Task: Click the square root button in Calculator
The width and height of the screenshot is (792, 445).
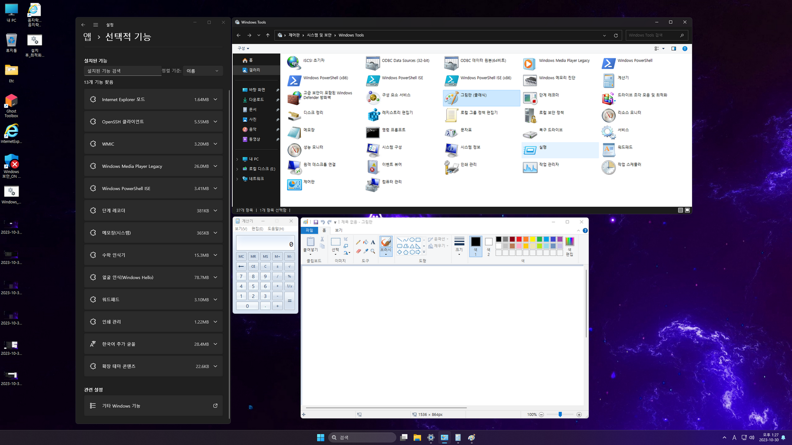Action: [x=289, y=266]
